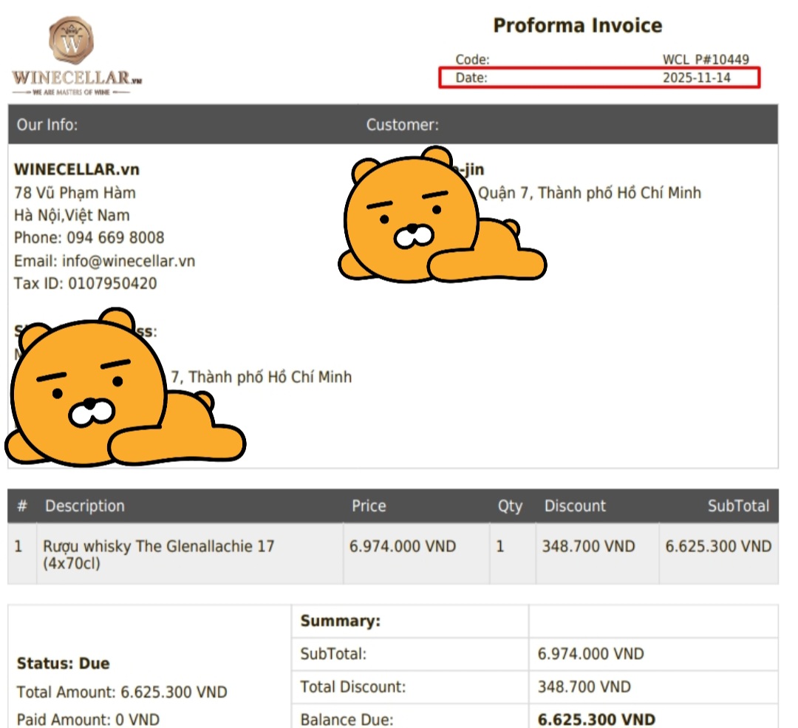The width and height of the screenshot is (798, 728).
Task: Click the Qty column header
Action: tap(510, 506)
